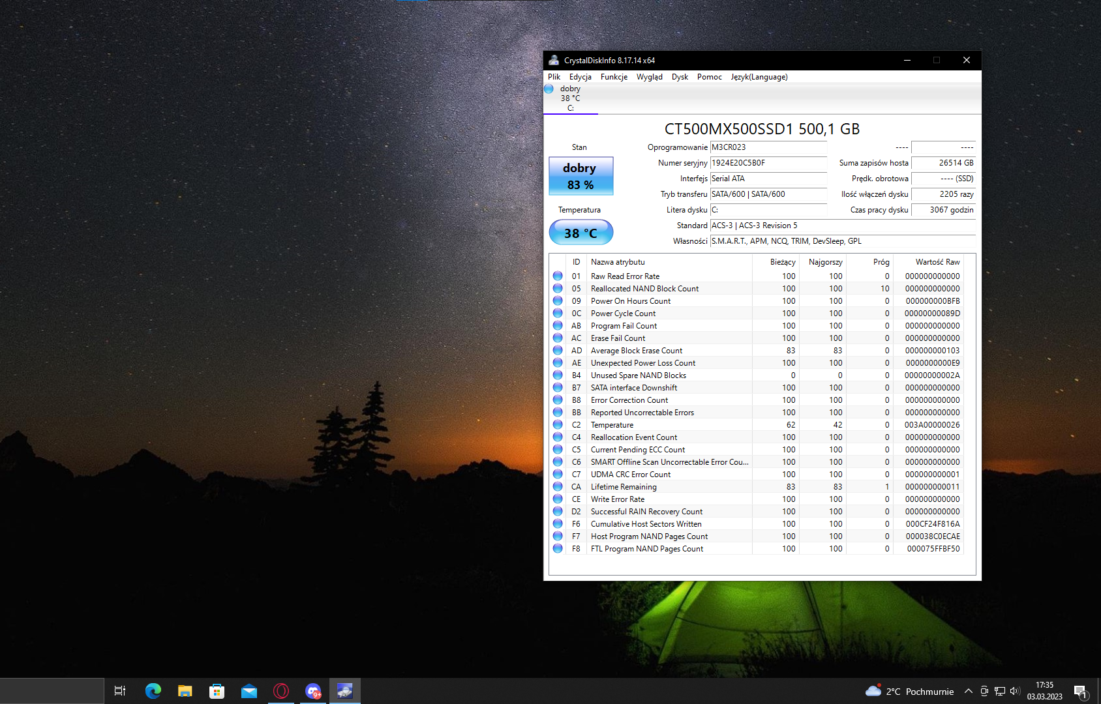This screenshot has width=1101, height=704.
Task: Click the status icon of Erase Fail Count
Action: (x=558, y=338)
